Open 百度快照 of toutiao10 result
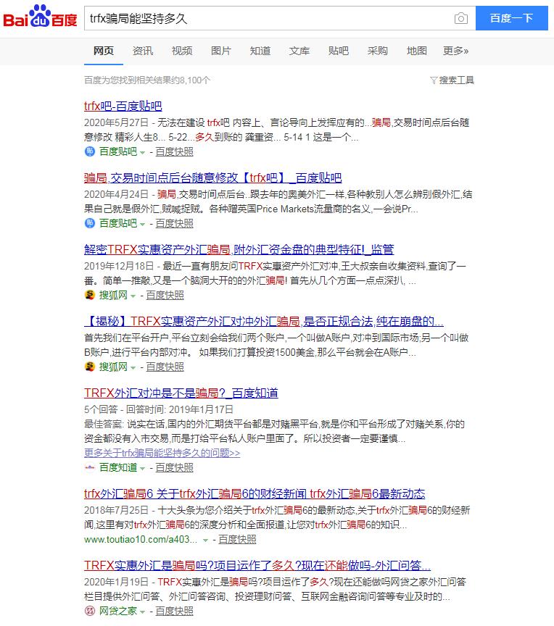554x626 pixels. click(x=237, y=539)
